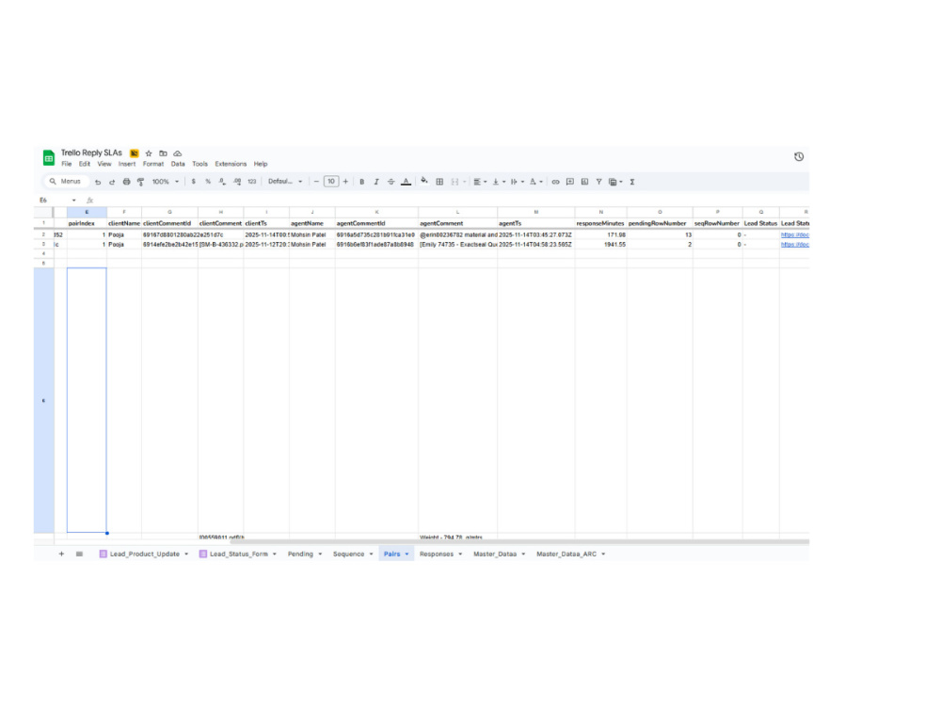
Task: Click the Print icon
Action: coord(126,182)
